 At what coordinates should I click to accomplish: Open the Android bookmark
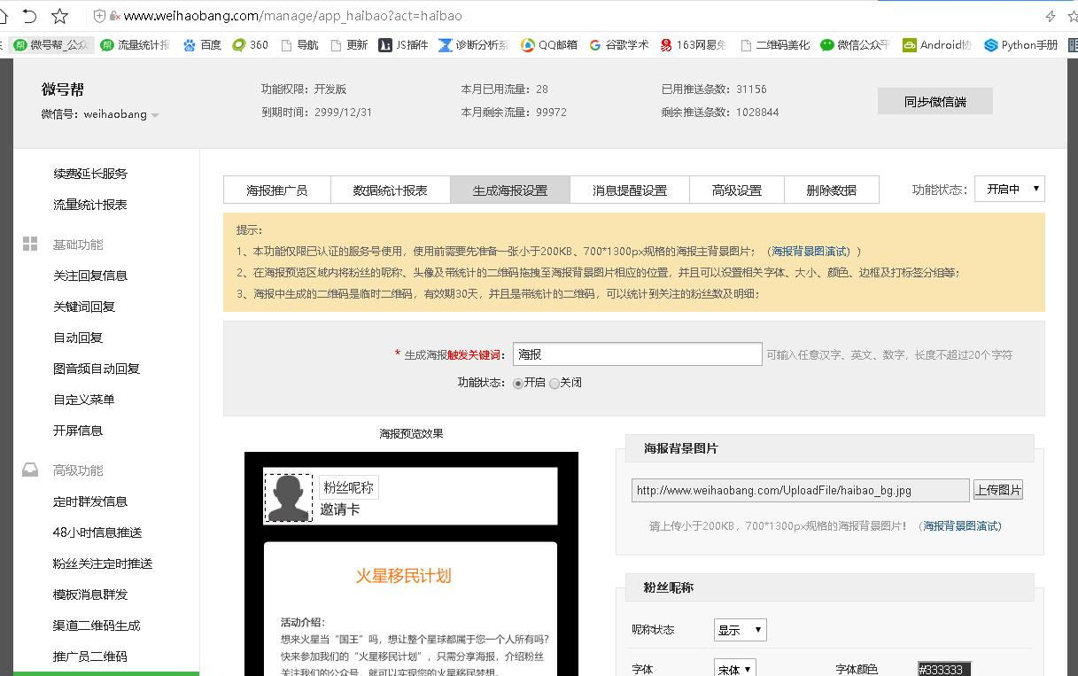(x=937, y=44)
